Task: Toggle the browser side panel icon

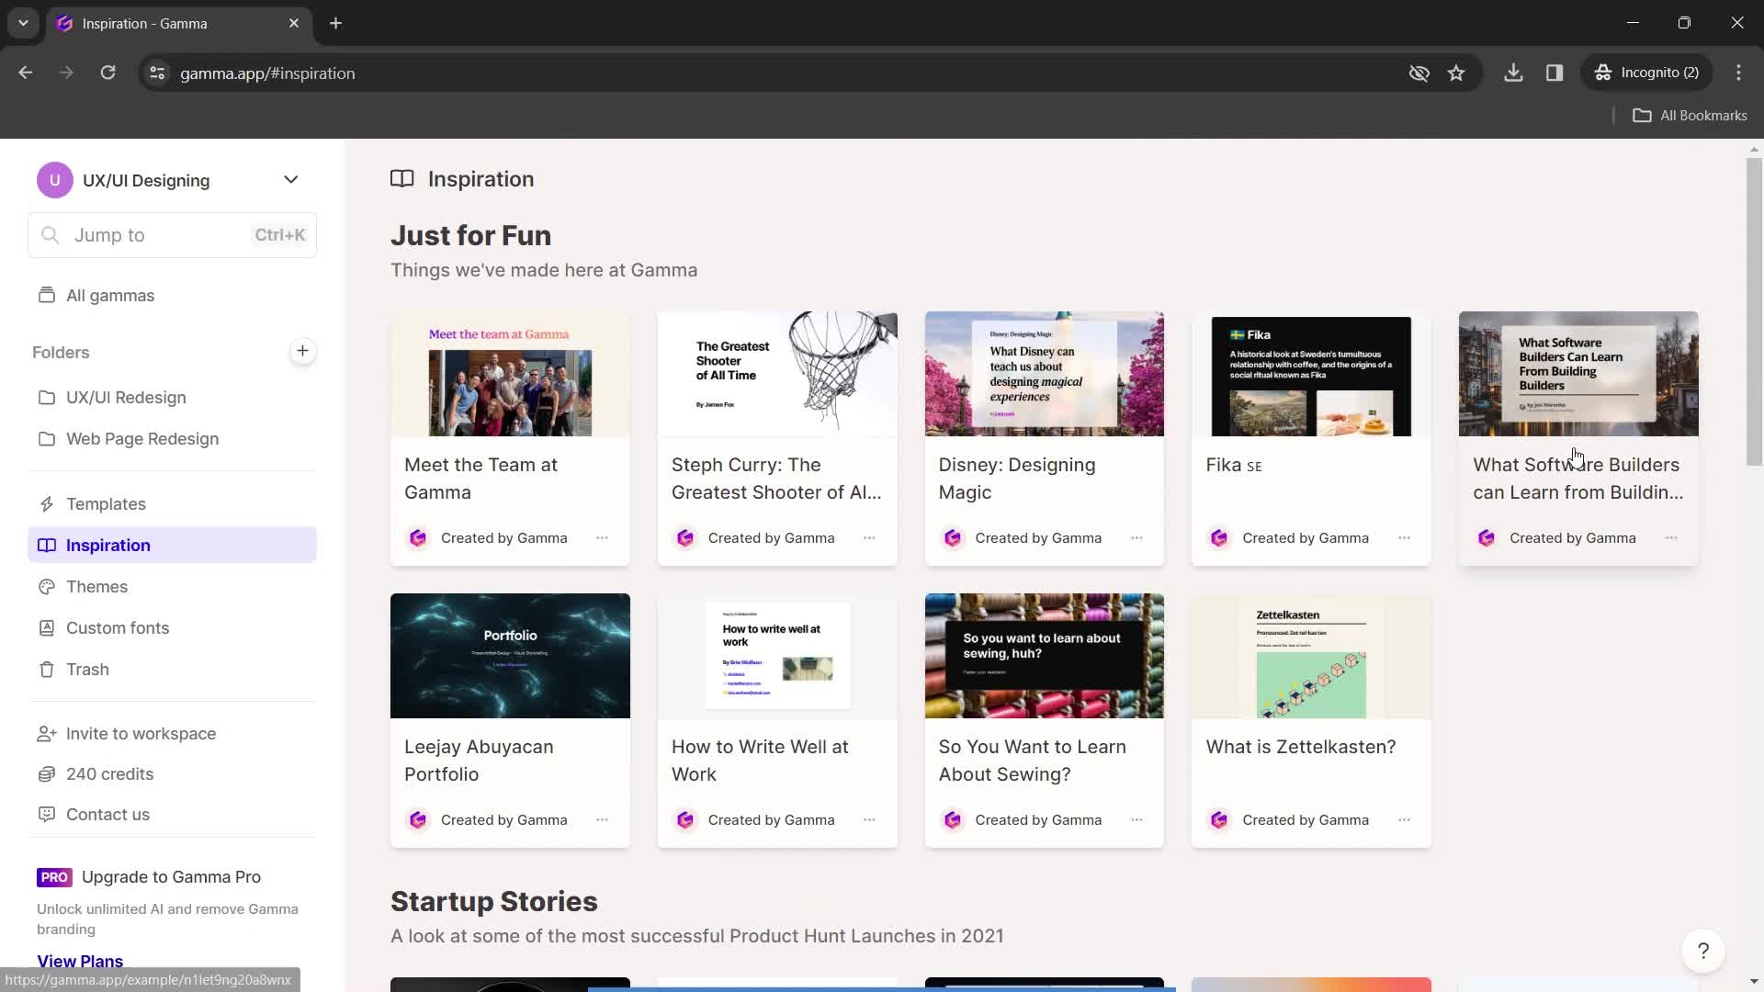Action: 1555,73
